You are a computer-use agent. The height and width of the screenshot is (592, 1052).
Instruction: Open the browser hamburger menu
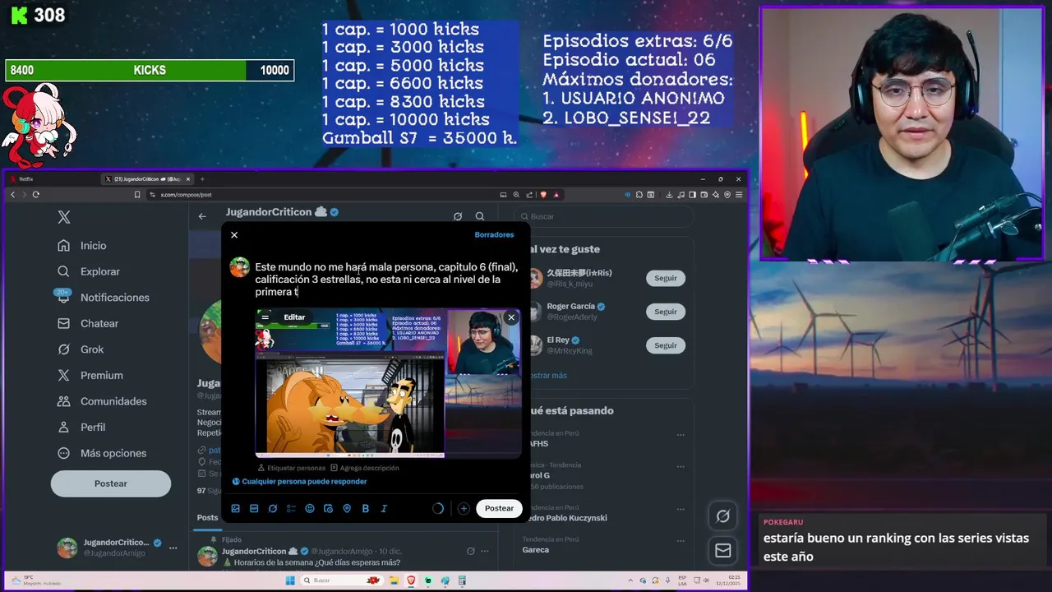[x=739, y=195]
